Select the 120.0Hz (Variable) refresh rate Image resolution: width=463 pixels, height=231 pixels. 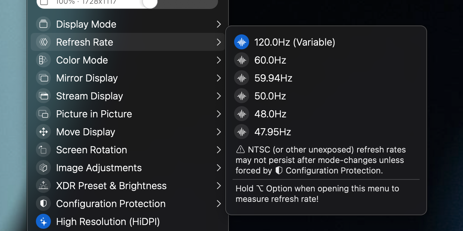[295, 42]
